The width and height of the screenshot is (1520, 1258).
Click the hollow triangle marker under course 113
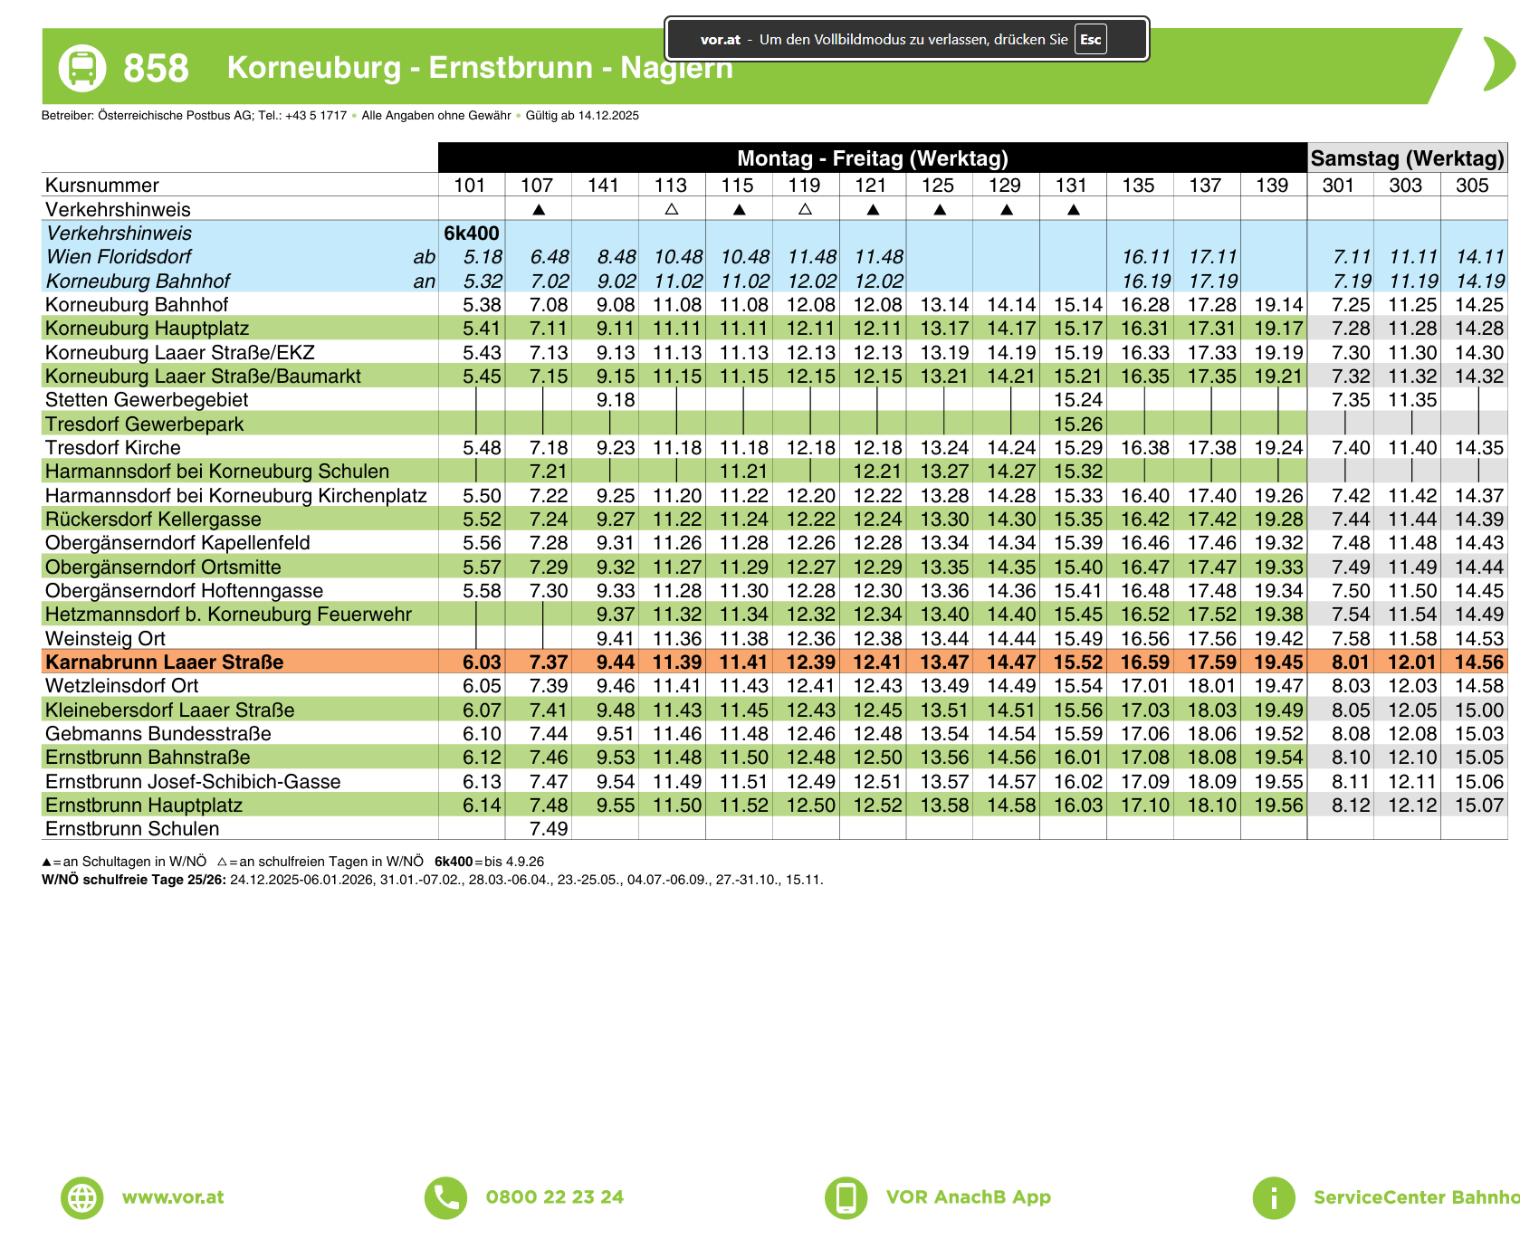671,210
